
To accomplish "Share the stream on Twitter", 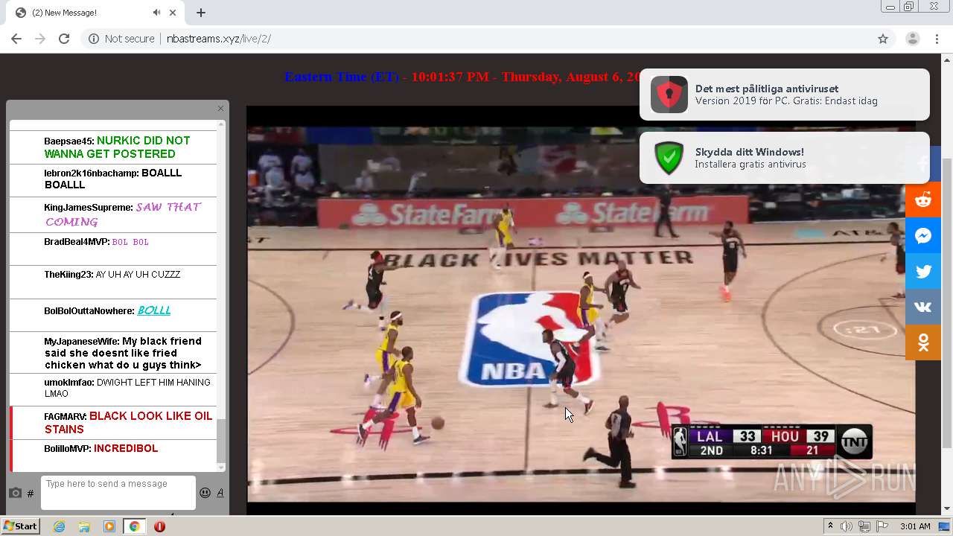I will pos(923,271).
